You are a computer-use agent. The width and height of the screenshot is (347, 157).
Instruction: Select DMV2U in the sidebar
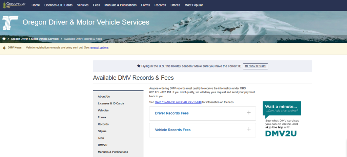click(103, 145)
